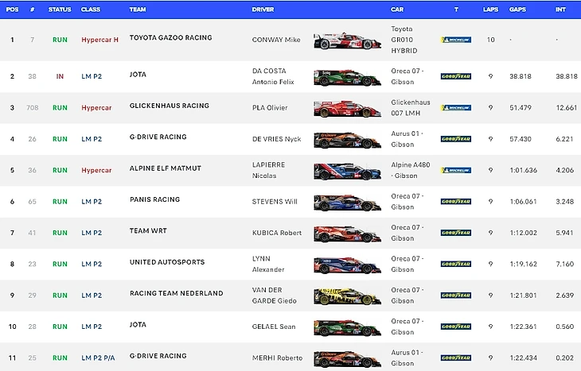Screen dimensions: 581x371
Task: Sort by the STATUS column header
Action: point(60,10)
